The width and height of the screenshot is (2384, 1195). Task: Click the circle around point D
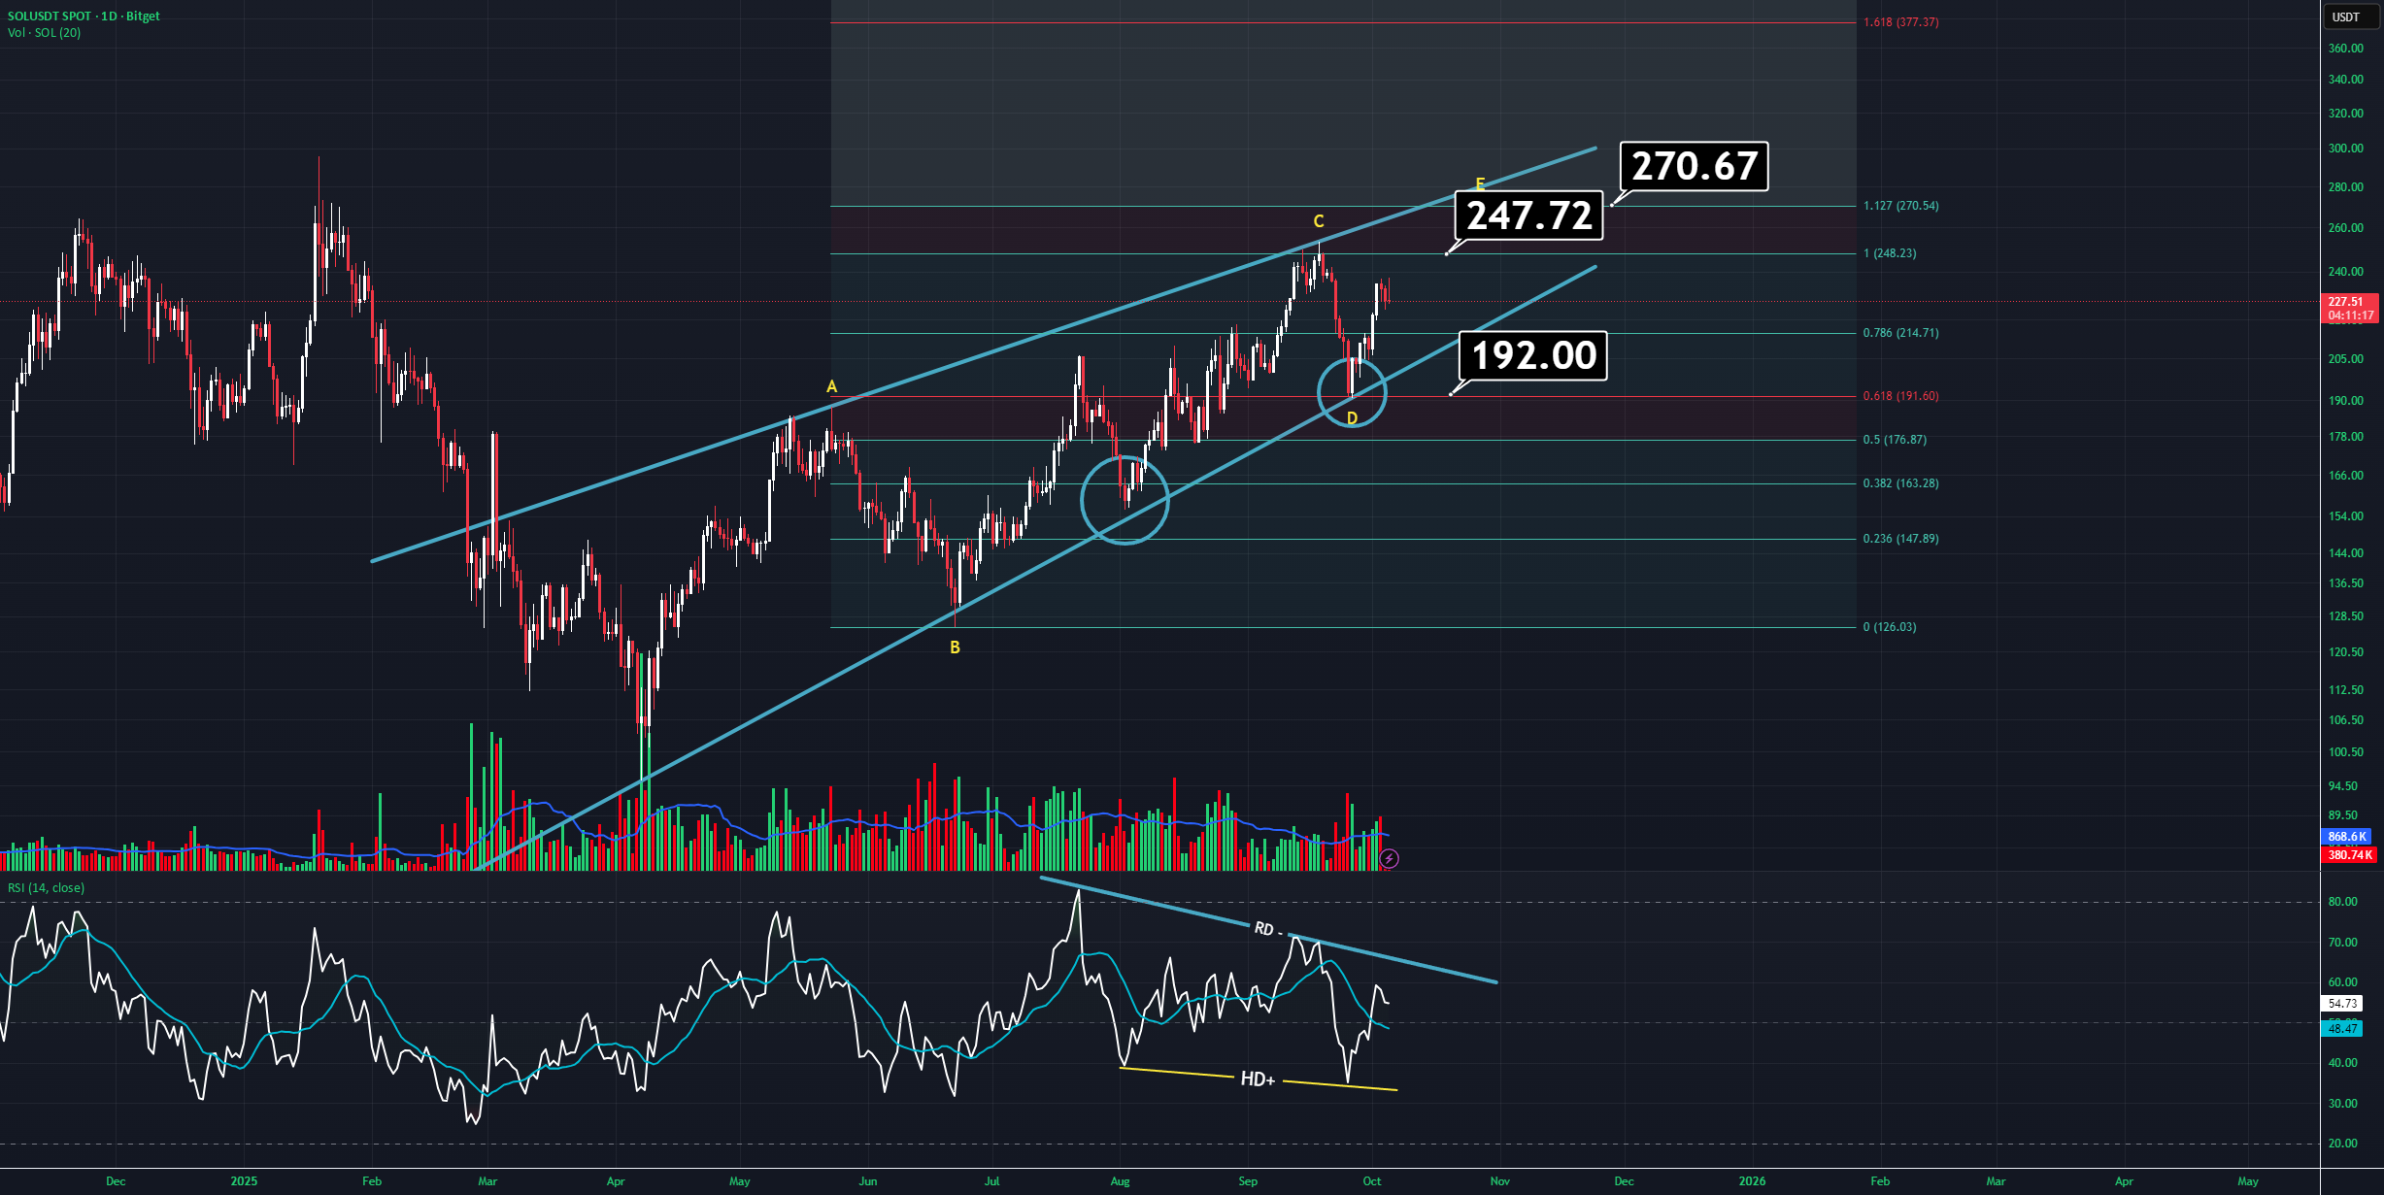tap(1352, 392)
